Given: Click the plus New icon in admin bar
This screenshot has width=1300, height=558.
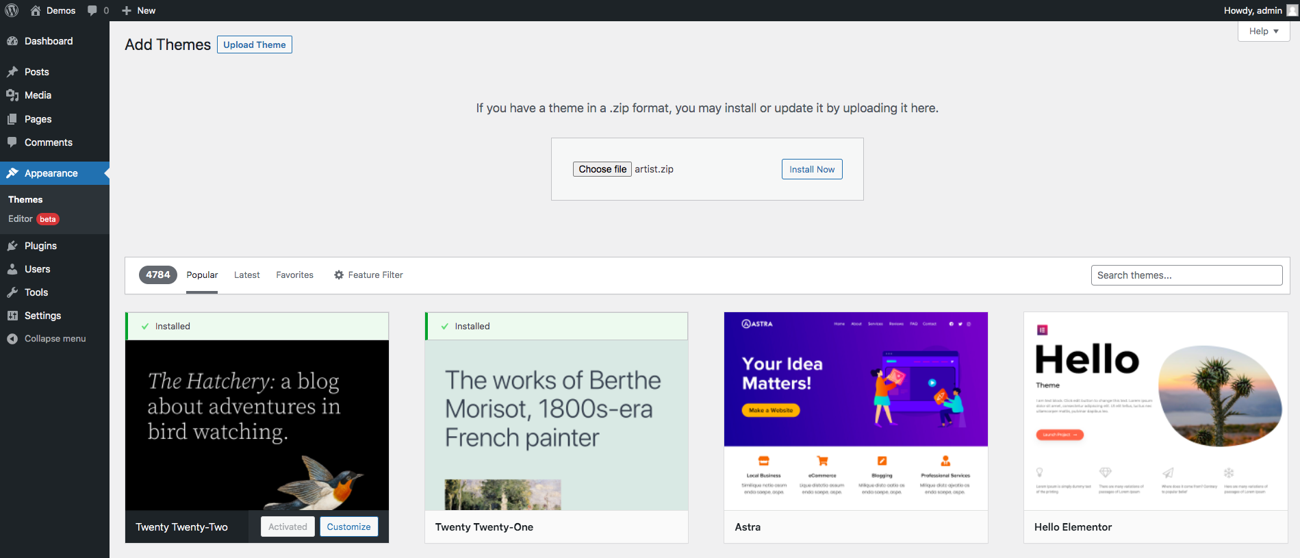Looking at the screenshot, I should (127, 10).
